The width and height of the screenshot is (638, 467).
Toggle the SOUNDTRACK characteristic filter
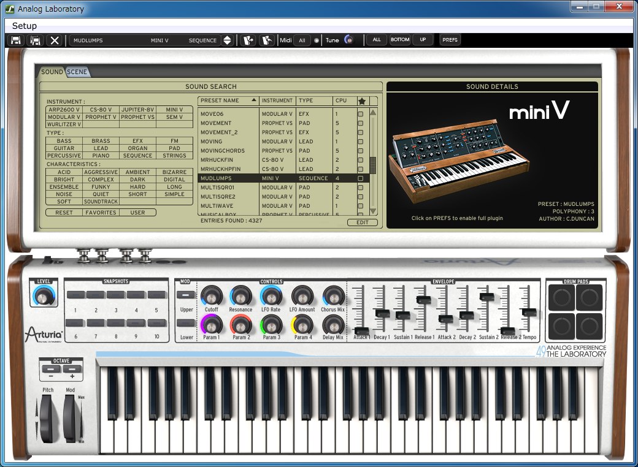[x=101, y=202]
